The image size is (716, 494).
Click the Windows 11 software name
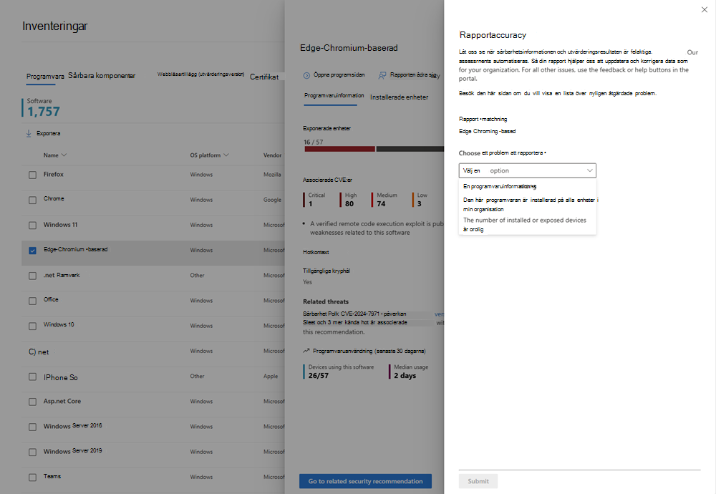click(x=60, y=225)
